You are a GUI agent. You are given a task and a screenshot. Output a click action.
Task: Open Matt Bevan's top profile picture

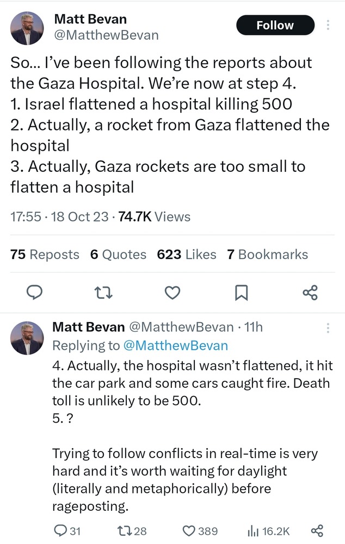[27, 28]
